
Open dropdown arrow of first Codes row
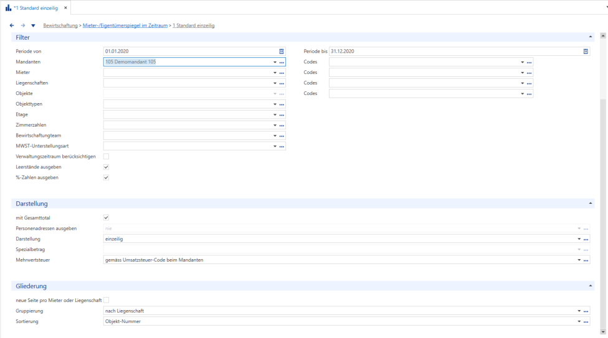coord(522,62)
